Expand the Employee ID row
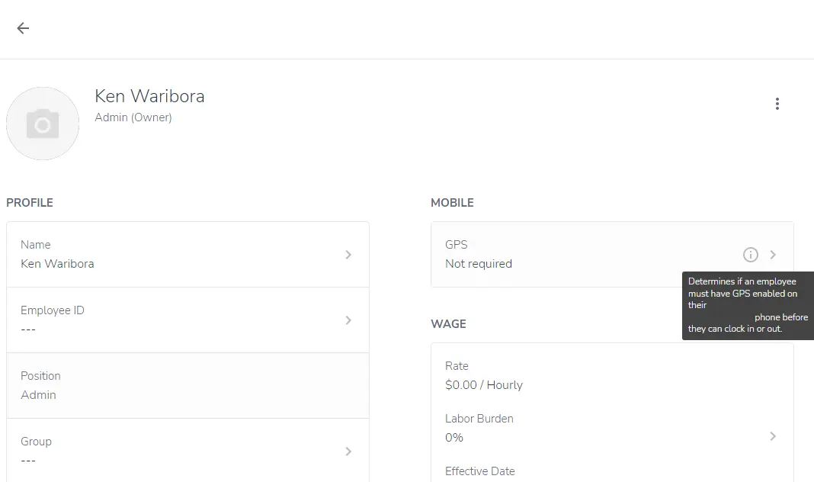814x482 pixels. pyautogui.click(x=349, y=320)
